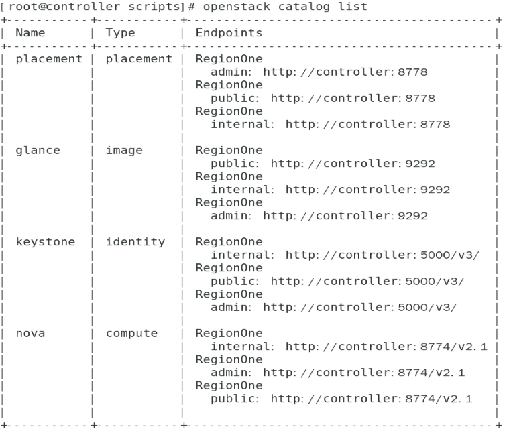Click placement admin URL controller:8778
This screenshot has width=511, height=431.
click(345, 72)
